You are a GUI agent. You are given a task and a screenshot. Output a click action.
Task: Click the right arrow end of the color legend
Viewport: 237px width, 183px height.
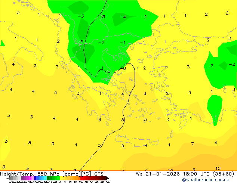[108, 178]
